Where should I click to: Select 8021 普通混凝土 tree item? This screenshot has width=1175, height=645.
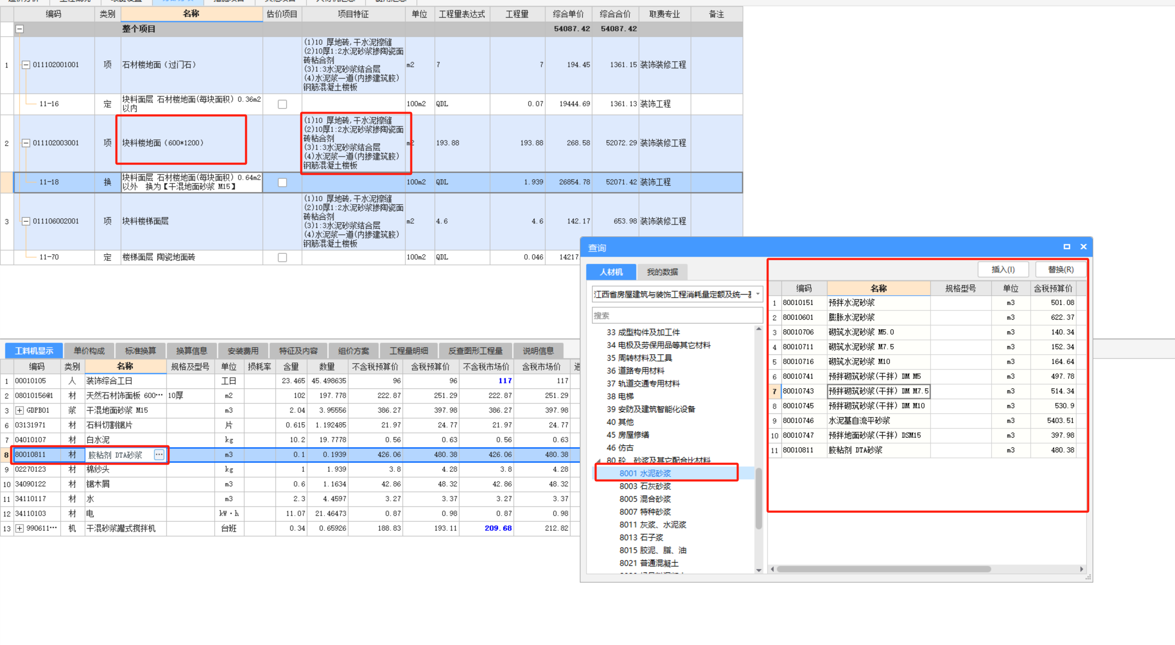click(649, 563)
